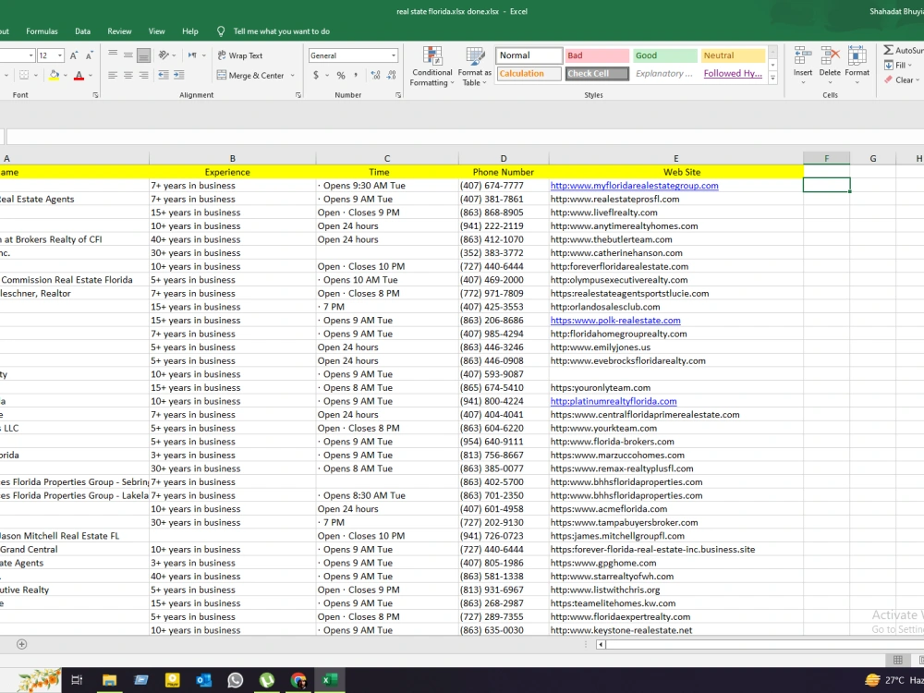Click the formula bar input
This screenshot has width=924, height=693.
[x=465, y=137]
